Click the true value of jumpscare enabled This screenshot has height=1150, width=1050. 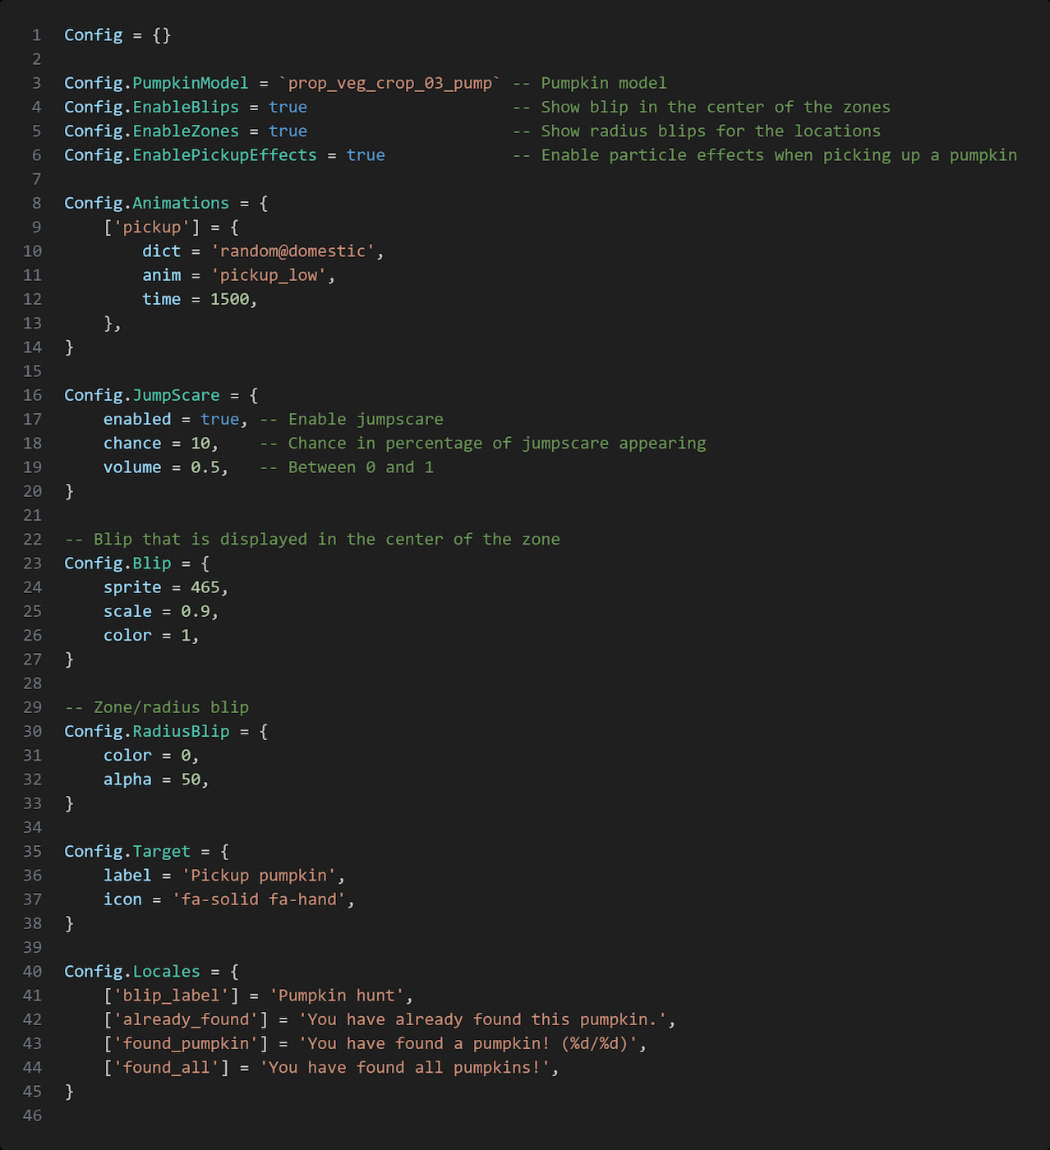(219, 420)
